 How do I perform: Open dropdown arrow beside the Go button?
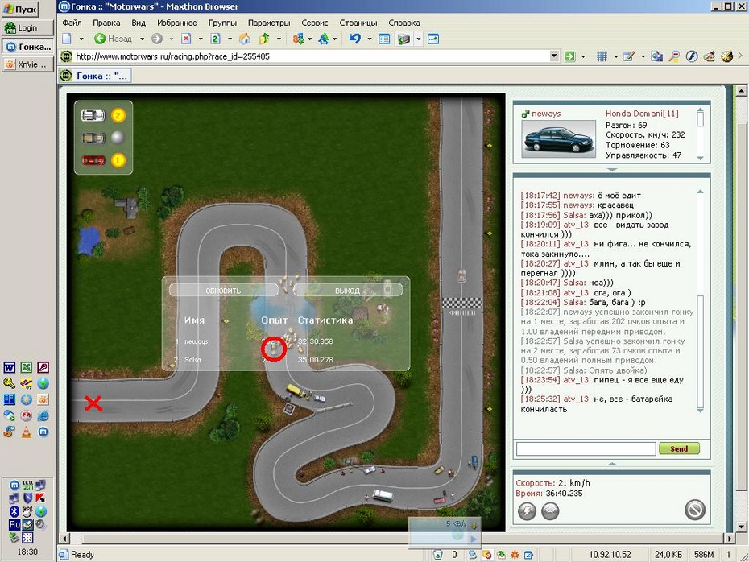click(583, 56)
